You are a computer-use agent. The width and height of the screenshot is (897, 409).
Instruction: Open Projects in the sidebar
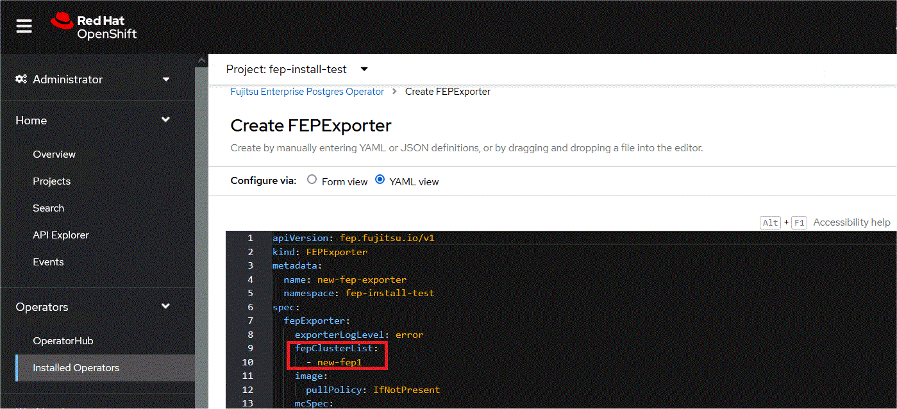point(52,181)
